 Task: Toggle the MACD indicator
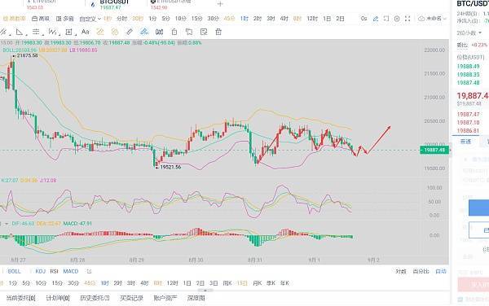tap(71, 272)
